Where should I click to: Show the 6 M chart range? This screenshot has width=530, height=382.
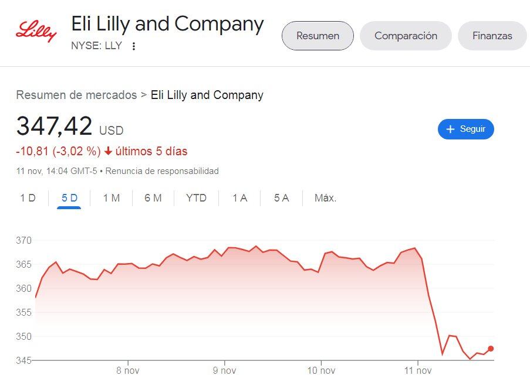tap(153, 198)
